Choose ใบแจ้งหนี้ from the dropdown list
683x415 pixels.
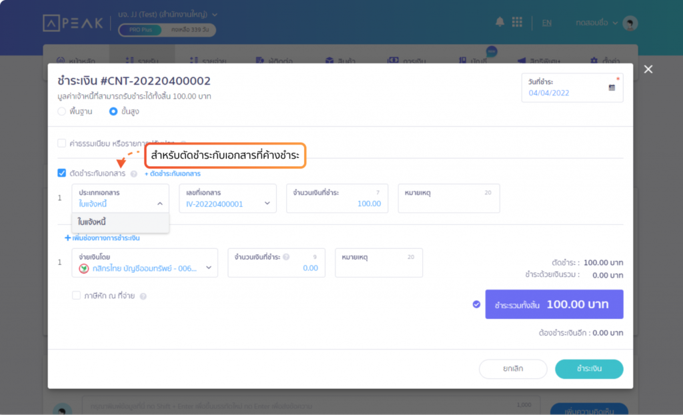pos(121,222)
